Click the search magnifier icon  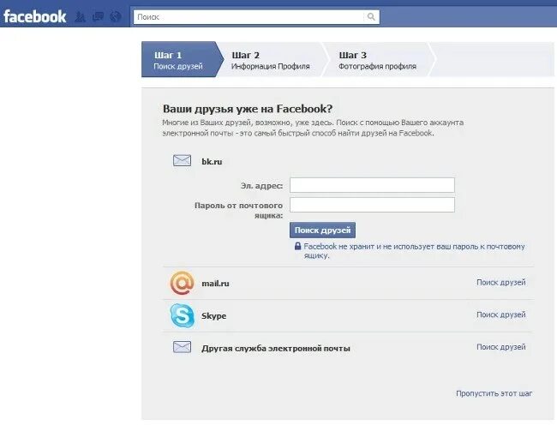pos(371,16)
